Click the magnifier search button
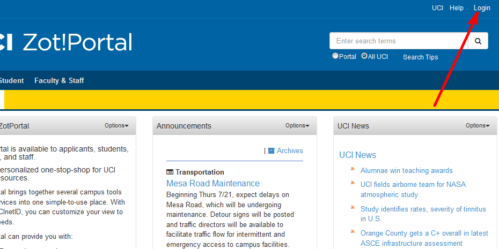Image resolution: width=499 pixels, height=249 pixels. click(478, 41)
